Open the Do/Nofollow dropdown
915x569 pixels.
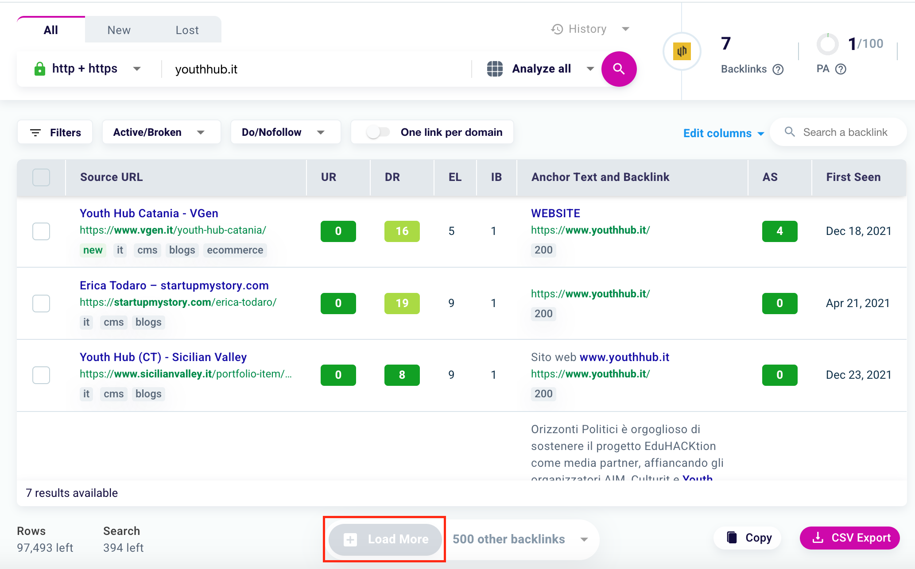285,132
